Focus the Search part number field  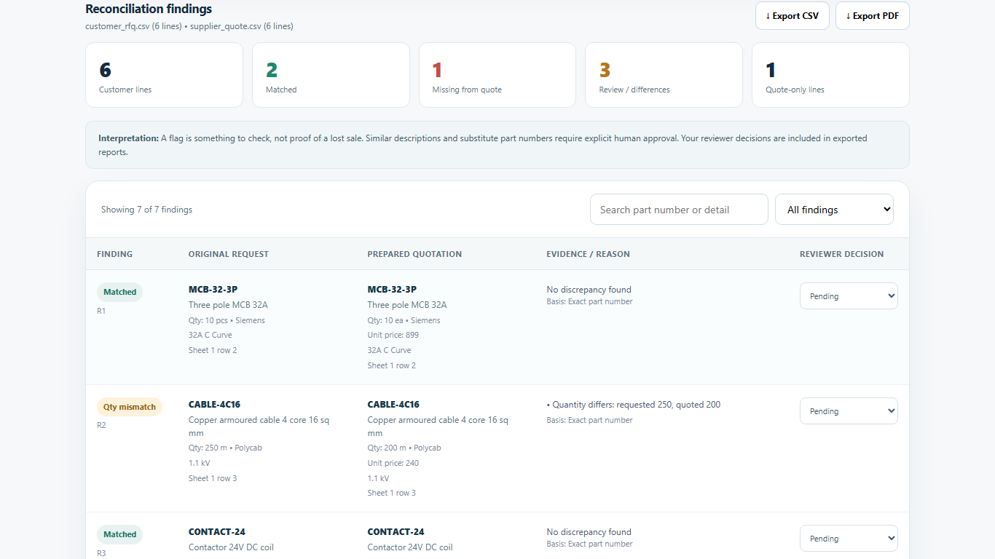point(679,210)
